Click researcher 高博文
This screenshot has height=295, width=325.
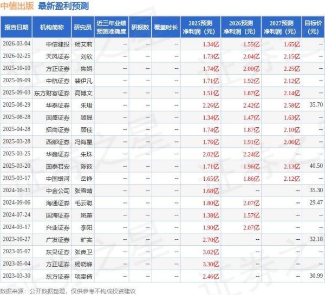83,93
